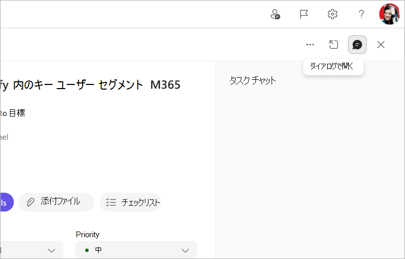Viewport: 405px width, 259px height.
Task: Expand the Priority dropdown showing 中
Action: coord(136,250)
